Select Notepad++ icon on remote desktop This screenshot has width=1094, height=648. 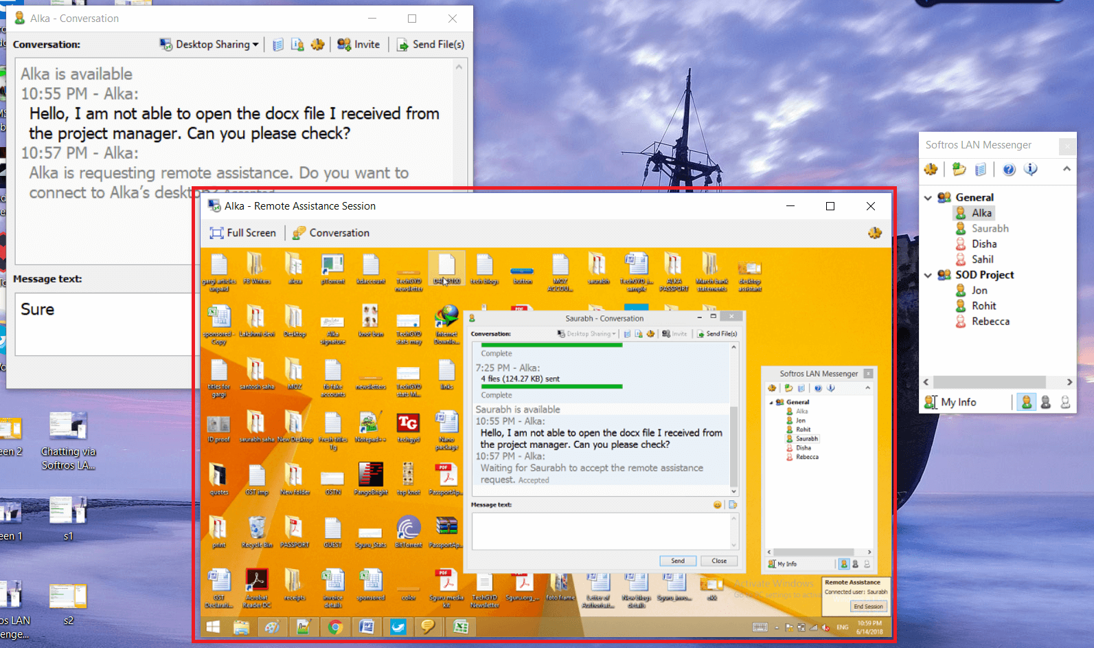click(x=369, y=427)
